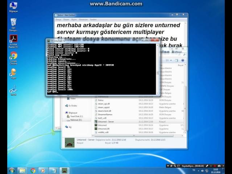Launch Google Chrome desktop shortcut
This screenshot has height=174, width=232.
pyautogui.click(x=13, y=58)
